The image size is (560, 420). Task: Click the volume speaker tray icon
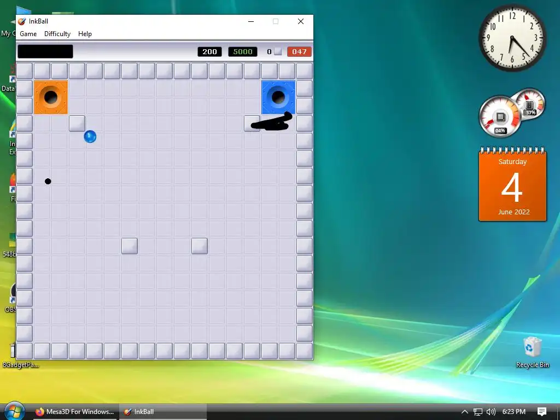pos(492,412)
